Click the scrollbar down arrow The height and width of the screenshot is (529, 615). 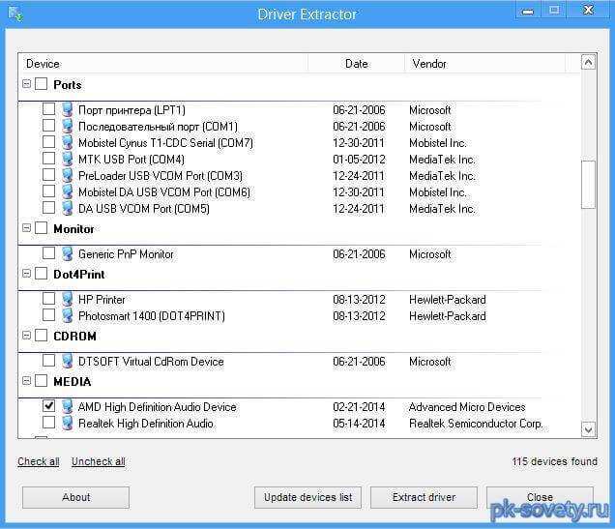click(588, 429)
